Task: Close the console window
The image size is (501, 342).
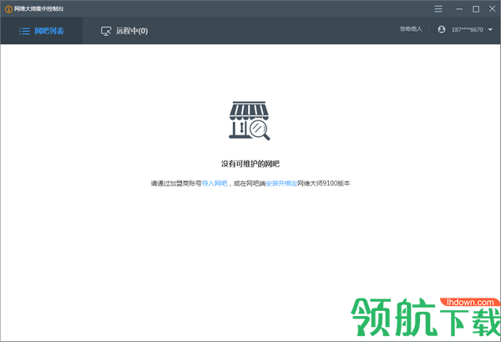Action: tap(492, 9)
